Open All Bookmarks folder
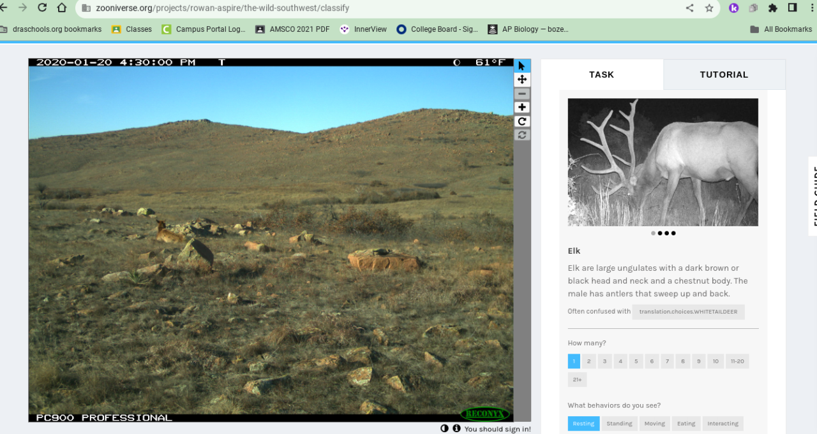The width and height of the screenshot is (817, 434). point(781,29)
